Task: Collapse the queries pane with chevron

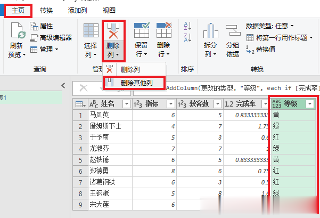Action: (63, 86)
